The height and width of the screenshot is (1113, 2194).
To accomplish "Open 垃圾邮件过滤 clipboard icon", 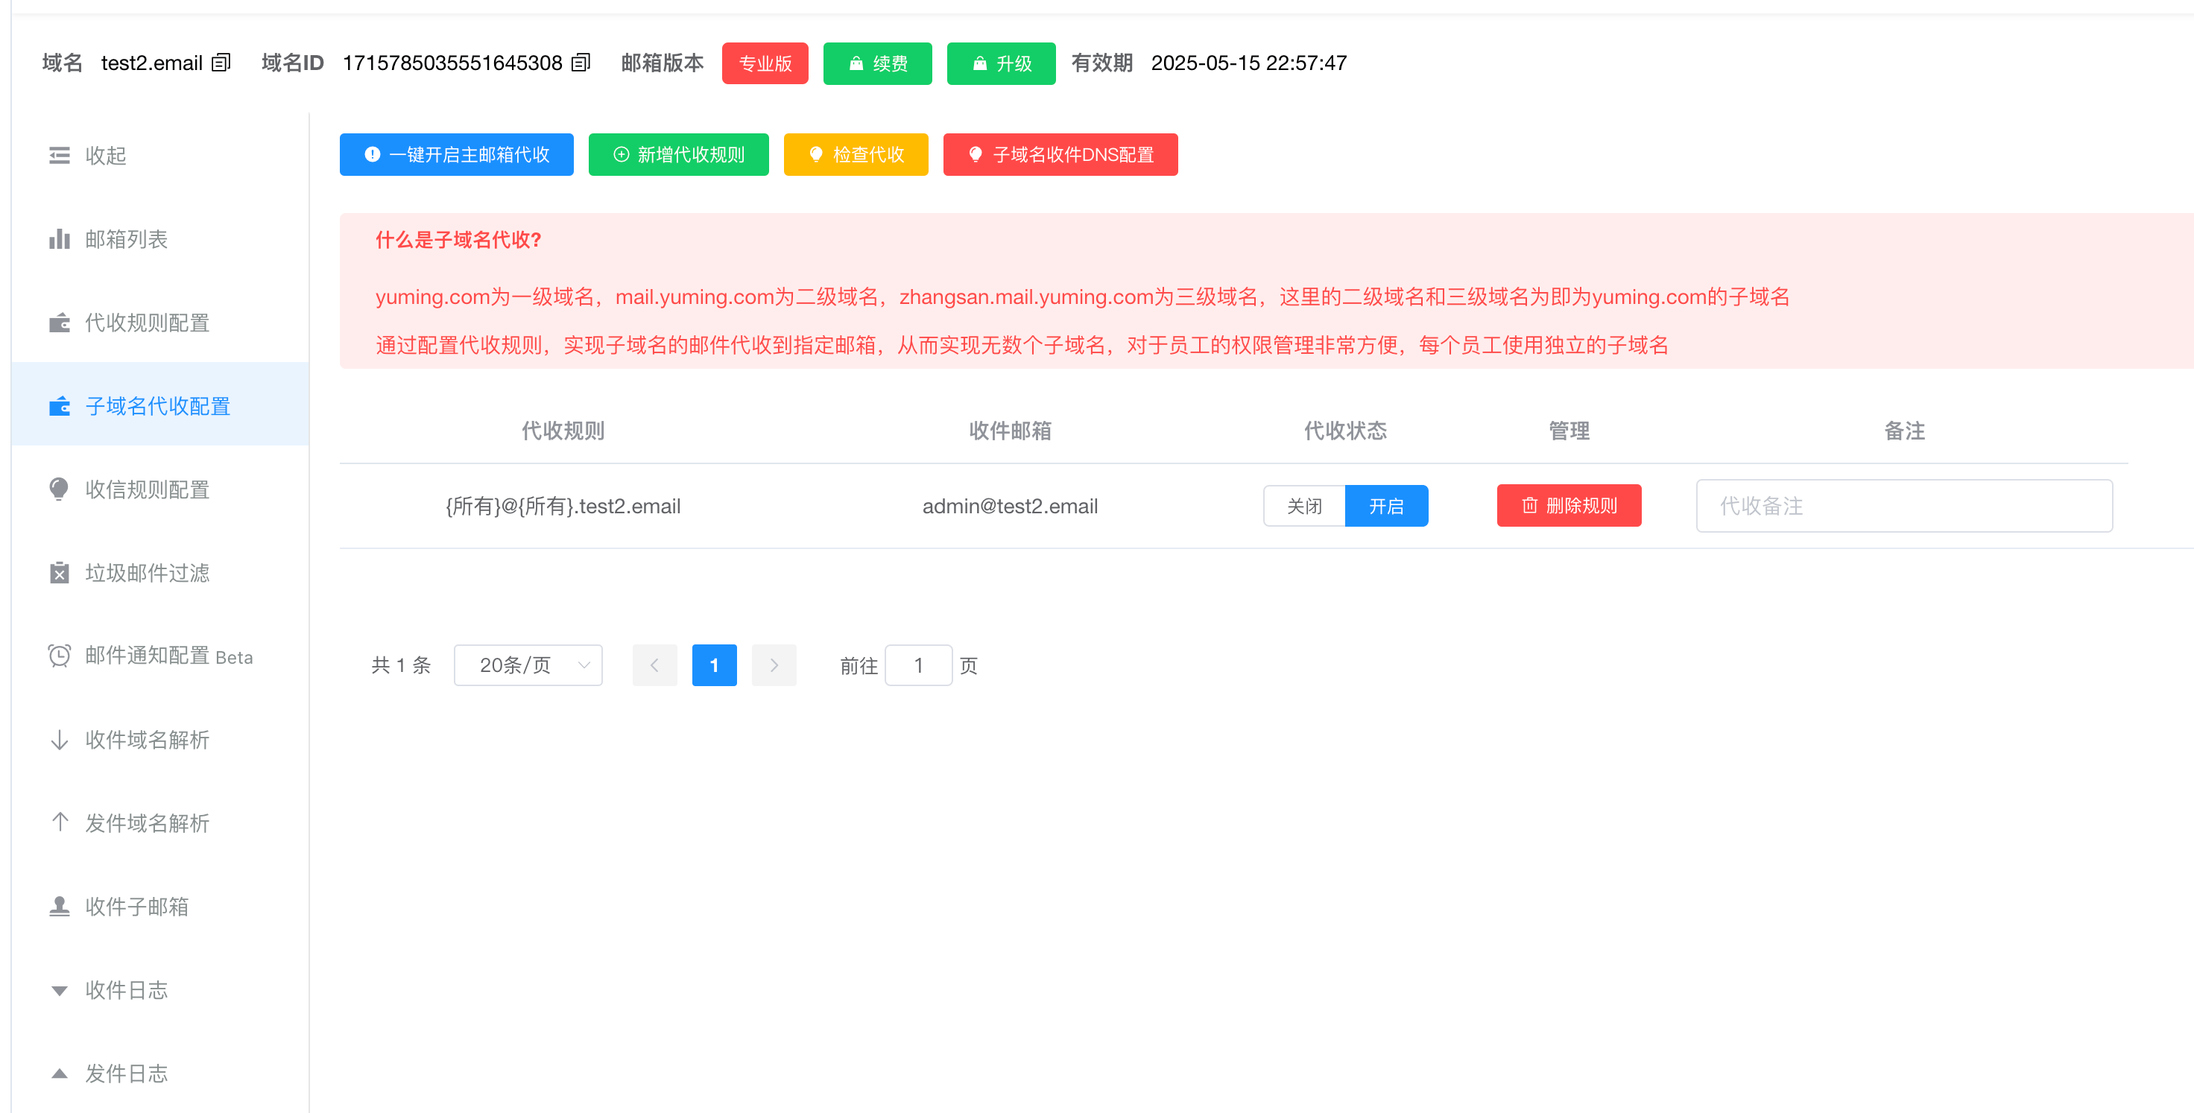I will tap(60, 573).
